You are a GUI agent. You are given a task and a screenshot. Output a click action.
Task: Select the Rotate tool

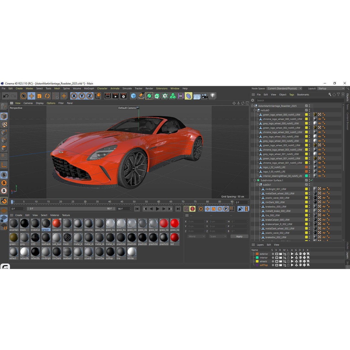click(x=47, y=96)
